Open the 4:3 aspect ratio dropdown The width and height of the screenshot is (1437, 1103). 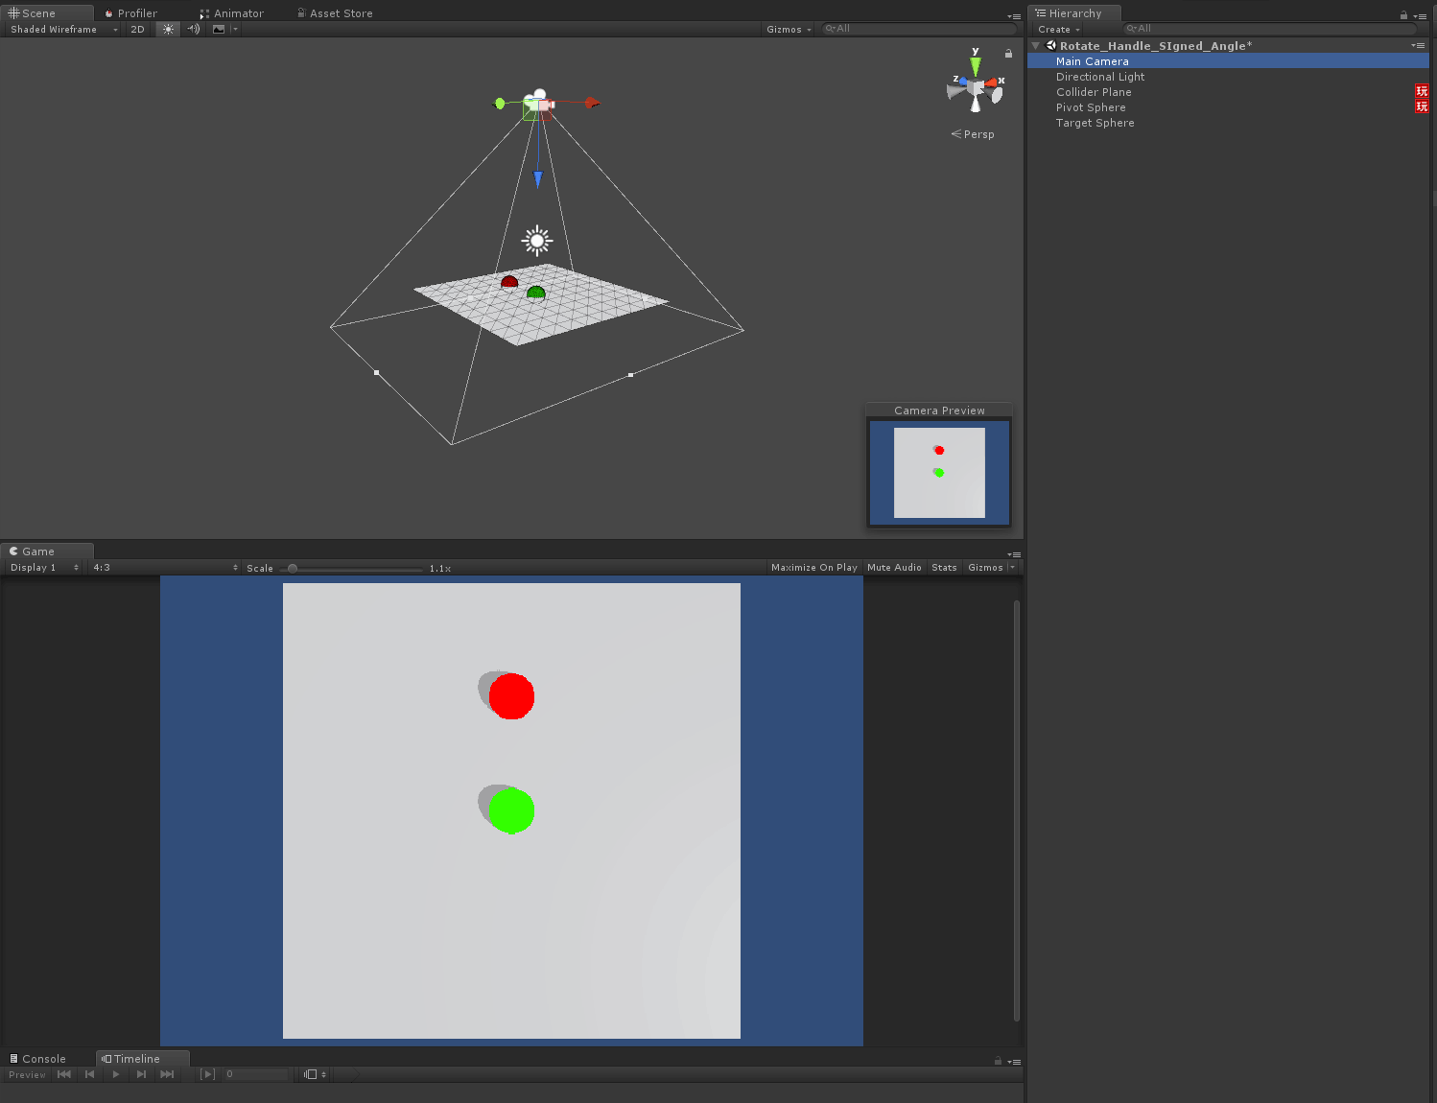pos(165,568)
